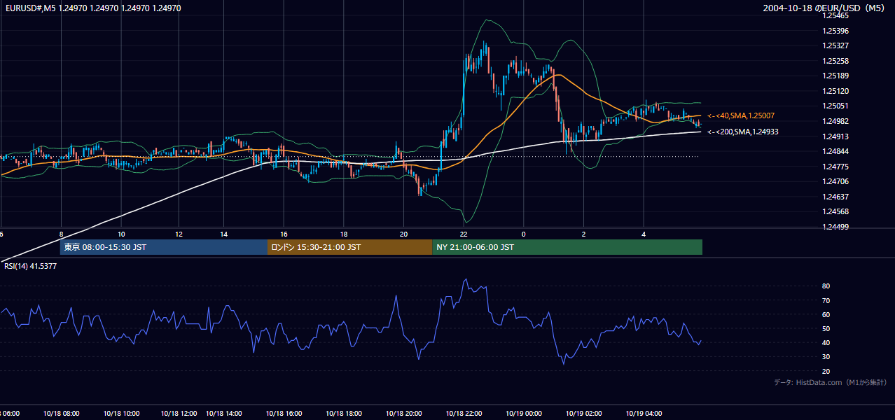Click the hour 2 tick under the chart
Screen dimensions: 895x420
pos(583,234)
